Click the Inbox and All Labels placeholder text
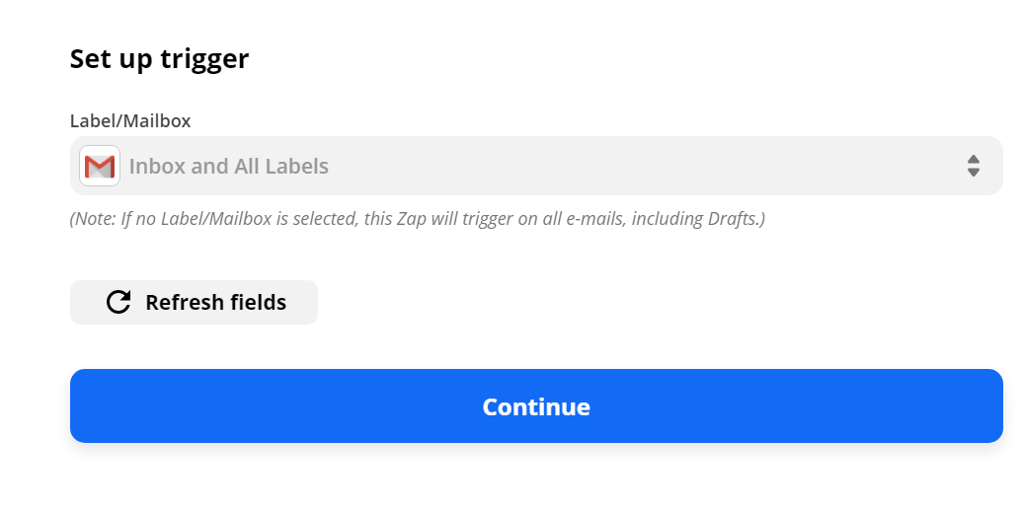Screen dimensions: 1022x512 point(229,167)
